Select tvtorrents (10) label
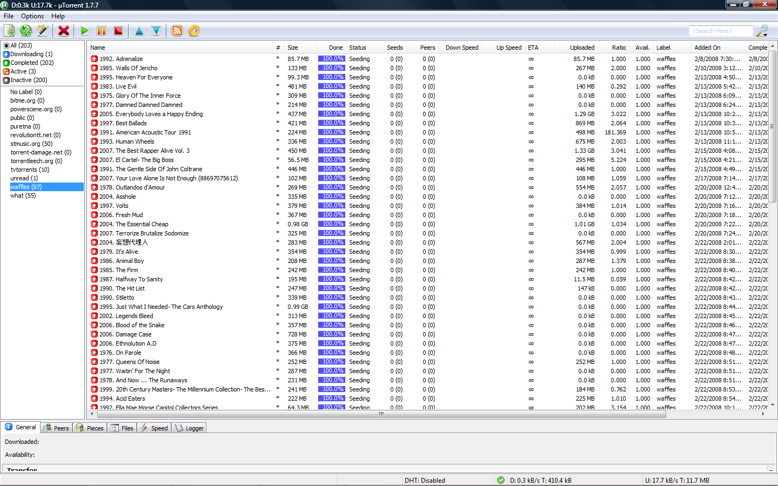This screenshot has width=778, height=486. tap(30, 170)
